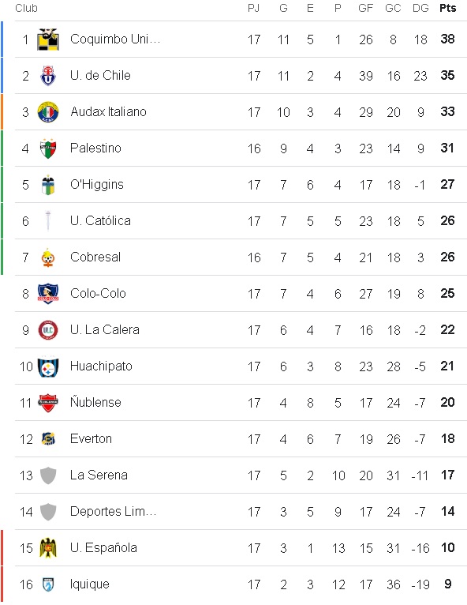Click the DG column header
Image resolution: width=467 pixels, height=605 pixels.
coord(420,8)
